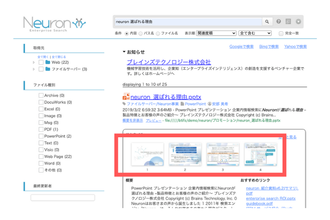Click the document icon before PowerPoint label
The image size is (330, 220).
(182, 103)
